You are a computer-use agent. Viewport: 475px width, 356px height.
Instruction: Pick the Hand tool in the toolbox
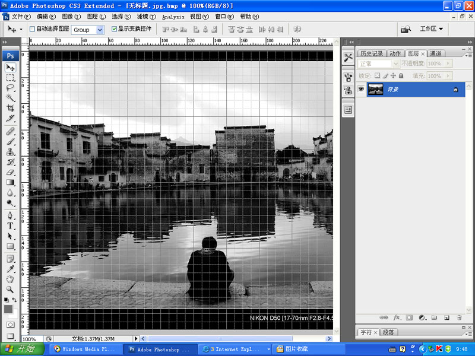(10, 279)
